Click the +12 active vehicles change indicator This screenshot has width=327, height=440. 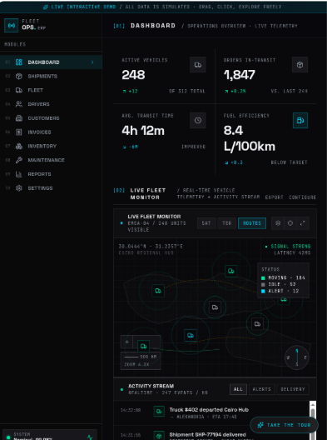pos(130,91)
